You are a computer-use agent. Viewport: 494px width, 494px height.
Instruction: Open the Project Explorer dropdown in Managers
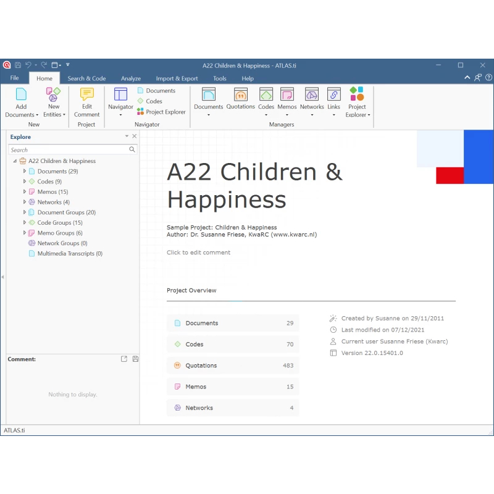(x=357, y=107)
